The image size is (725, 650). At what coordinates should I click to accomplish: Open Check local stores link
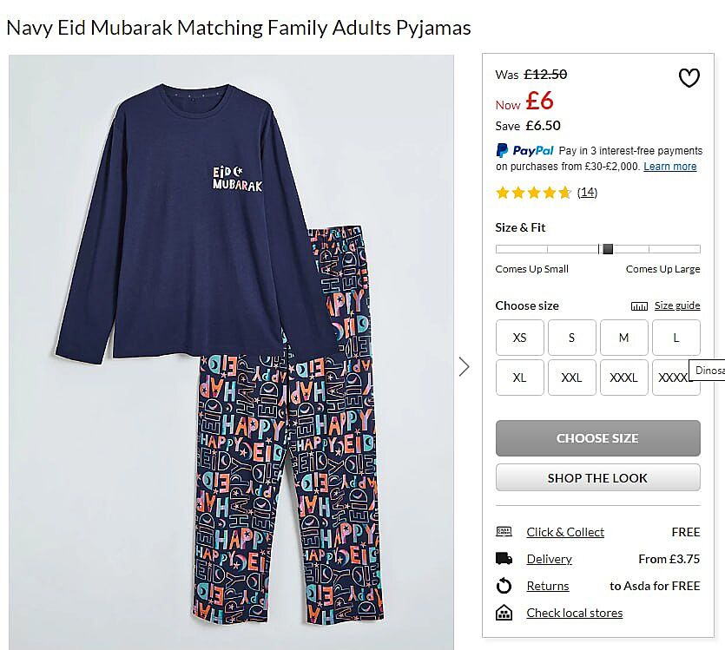pos(574,613)
